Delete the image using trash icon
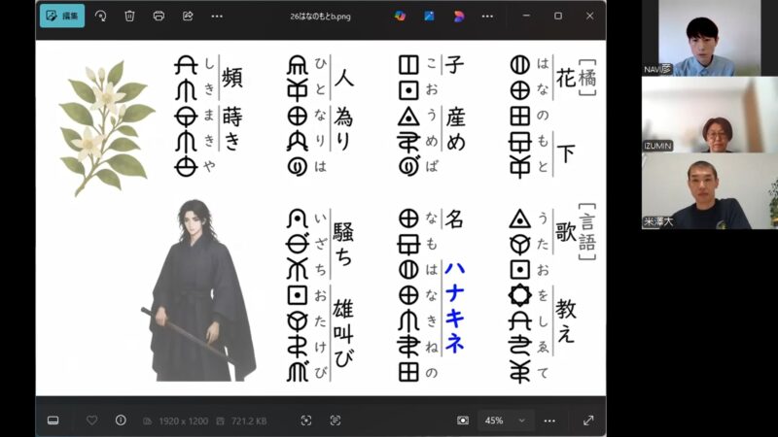The height and width of the screenshot is (437, 778). 129,17
